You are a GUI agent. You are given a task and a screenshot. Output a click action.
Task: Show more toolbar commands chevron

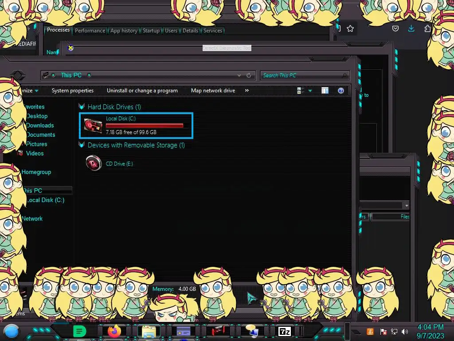point(247,91)
